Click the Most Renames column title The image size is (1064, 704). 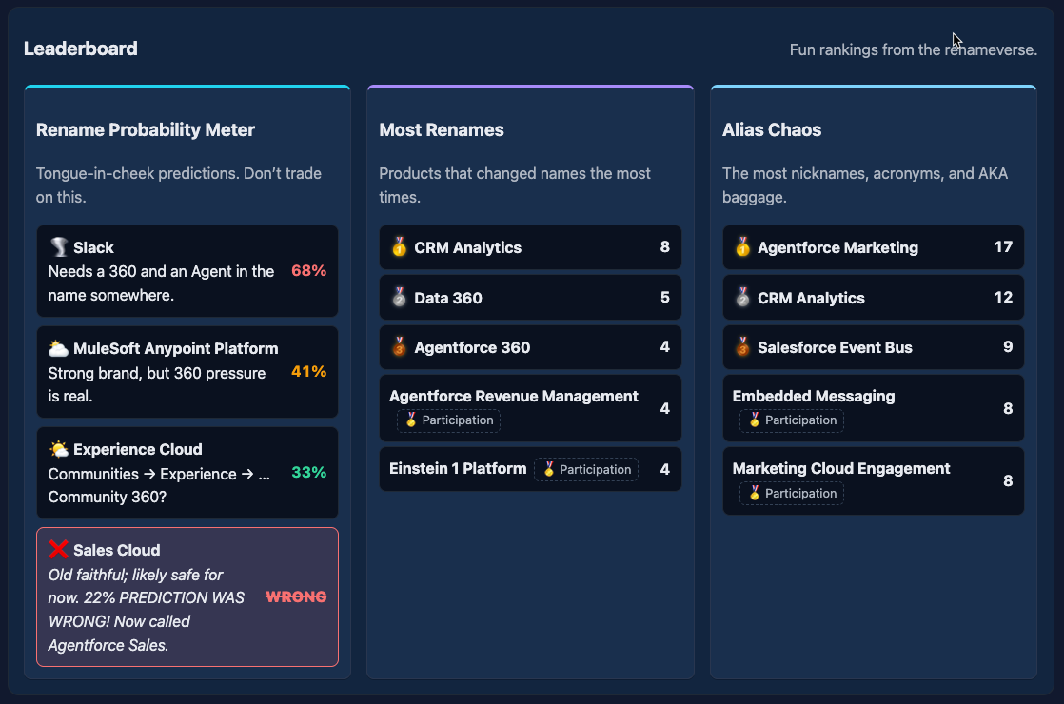coord(442,130)
